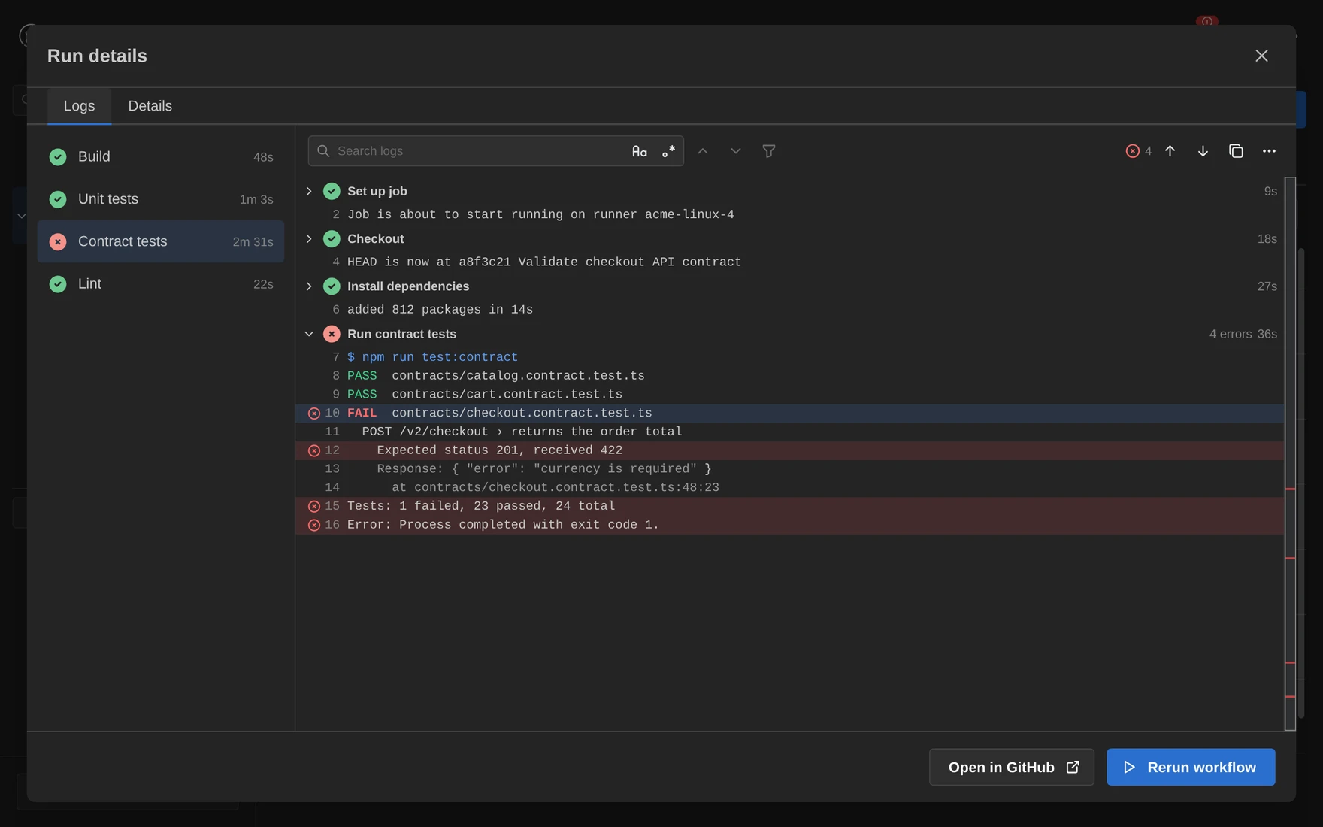Screen dimensions: 1323x827
Task: Click Open in GitHub button
Action: 1012,767
